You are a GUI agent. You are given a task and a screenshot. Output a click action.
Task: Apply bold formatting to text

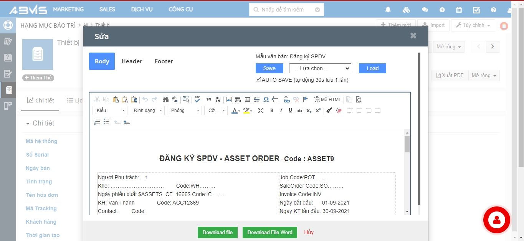point(272,111)
